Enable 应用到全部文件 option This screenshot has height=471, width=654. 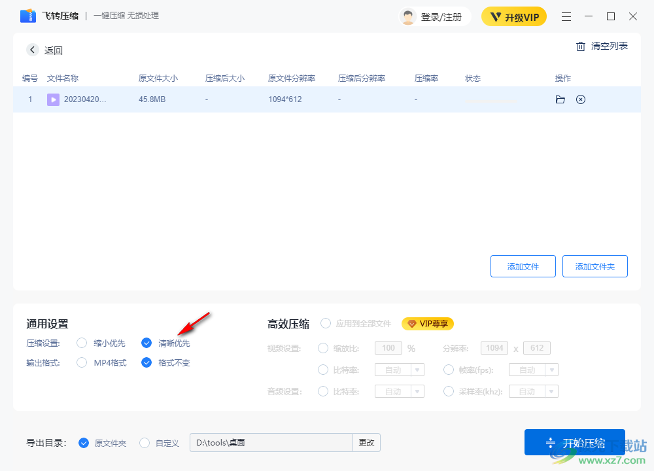(x=326, y=323)
